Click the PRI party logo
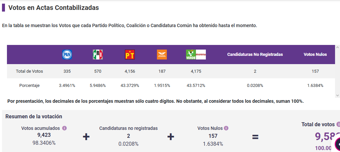The image size is (340, 152). click(98, 55)
